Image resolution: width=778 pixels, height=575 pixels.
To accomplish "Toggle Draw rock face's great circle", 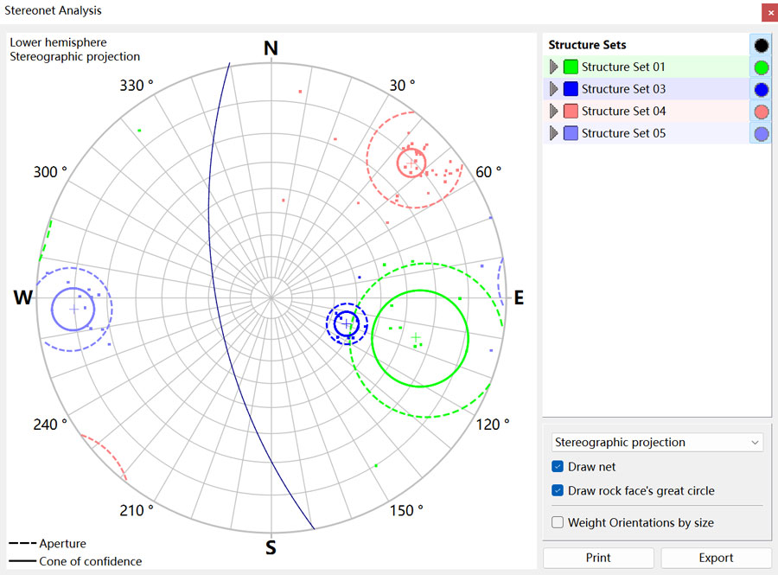I will (558, 491).
